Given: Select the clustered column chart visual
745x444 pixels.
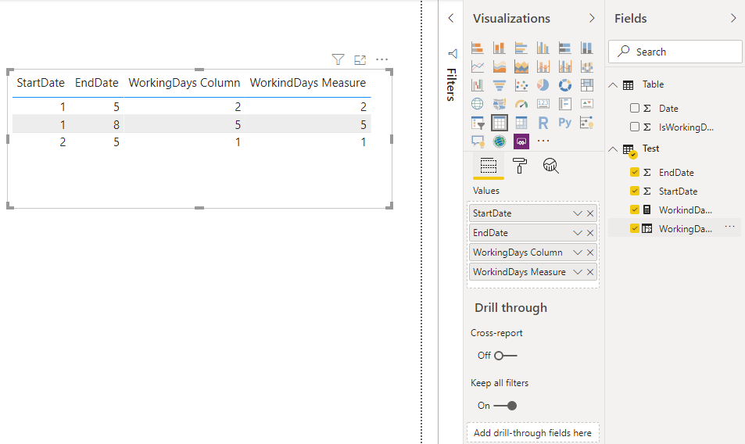Looking at the screenshot, I should click(543, 48).
